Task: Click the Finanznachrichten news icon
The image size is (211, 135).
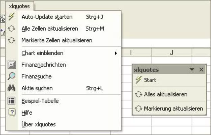Action: click(x=11, y=65)
